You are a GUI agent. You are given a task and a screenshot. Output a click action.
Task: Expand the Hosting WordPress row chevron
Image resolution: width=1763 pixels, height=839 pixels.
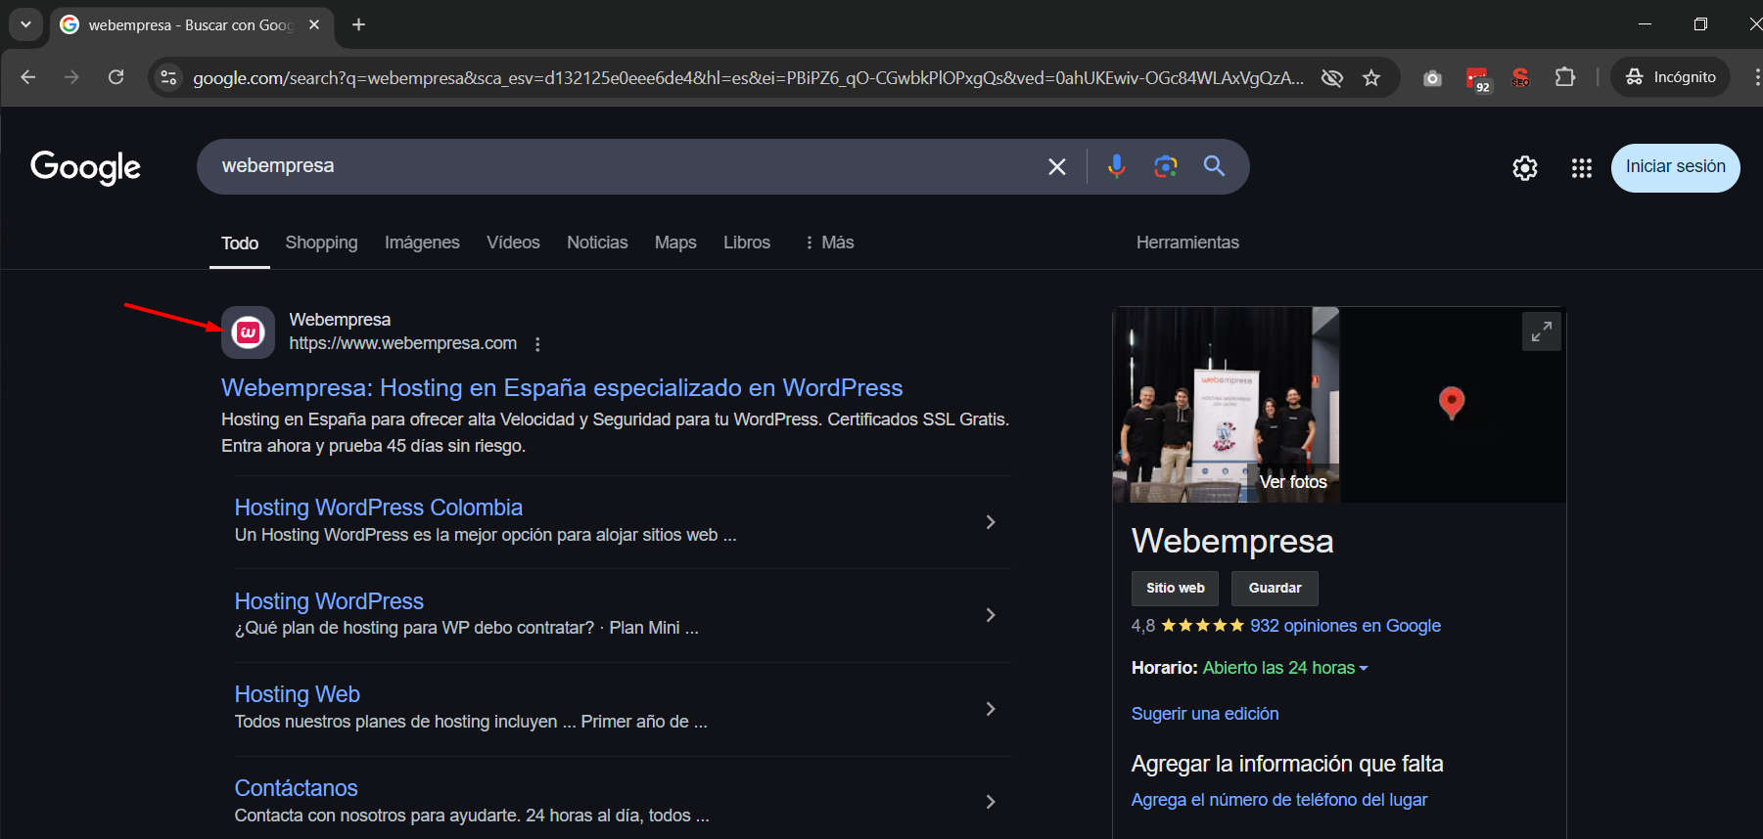(991, 615)
